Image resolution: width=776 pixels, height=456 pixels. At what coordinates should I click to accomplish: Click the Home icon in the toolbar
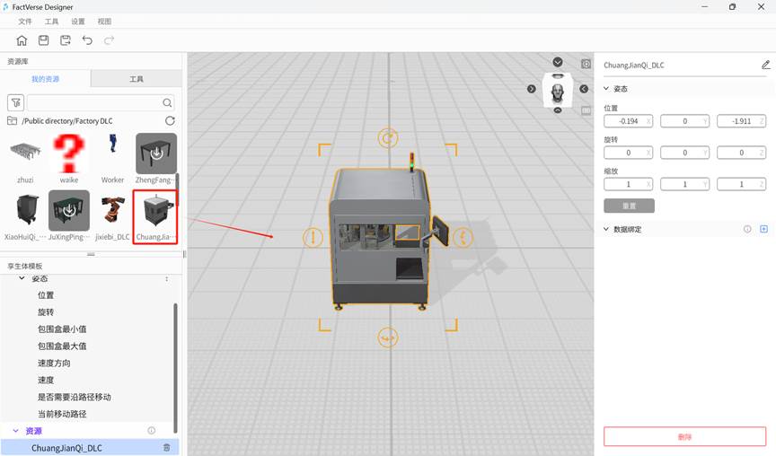[22, 40]
